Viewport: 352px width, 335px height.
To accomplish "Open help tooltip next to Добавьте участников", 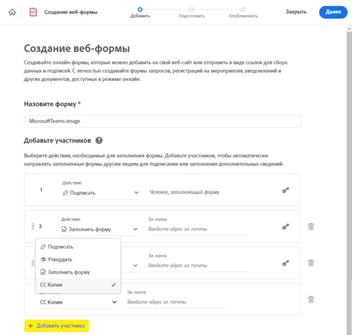I will (99, 140).
